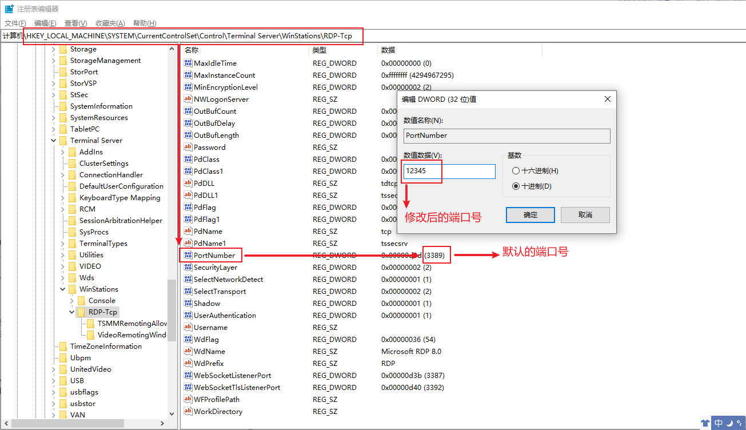Open the 收藏夹(A) menu
The image size is (746, 430).
(x=110, y=23)
